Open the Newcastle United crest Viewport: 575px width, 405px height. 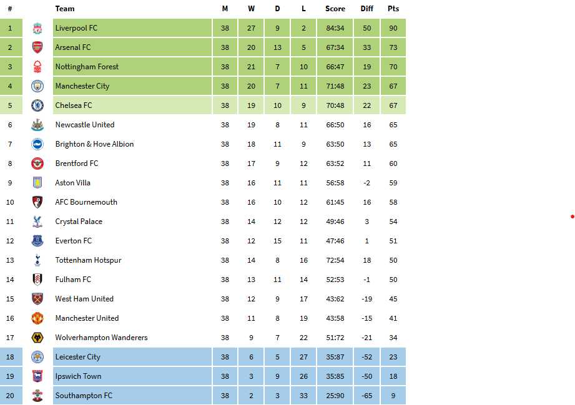[37, 125]
